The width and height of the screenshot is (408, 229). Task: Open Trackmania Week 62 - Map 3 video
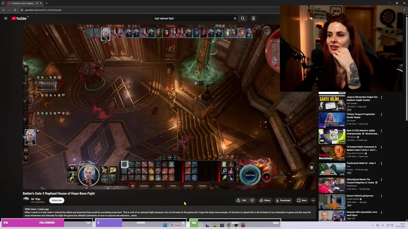[361, 163]
